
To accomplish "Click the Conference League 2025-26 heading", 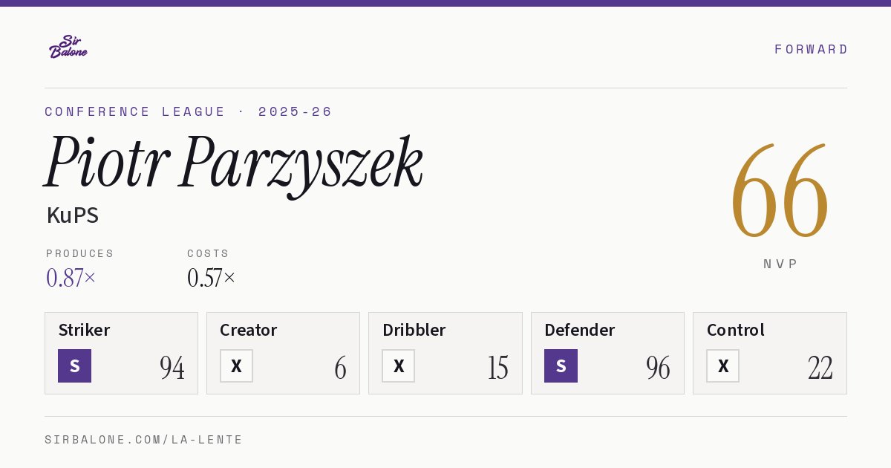I will tap(189, 111).
